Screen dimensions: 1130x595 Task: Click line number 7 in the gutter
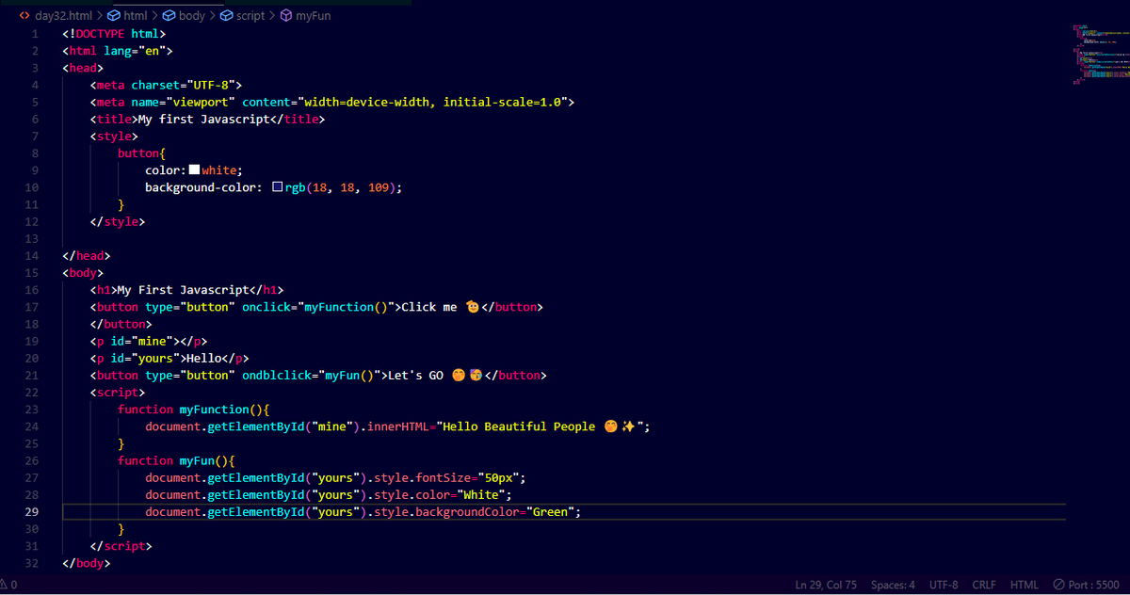35,137
